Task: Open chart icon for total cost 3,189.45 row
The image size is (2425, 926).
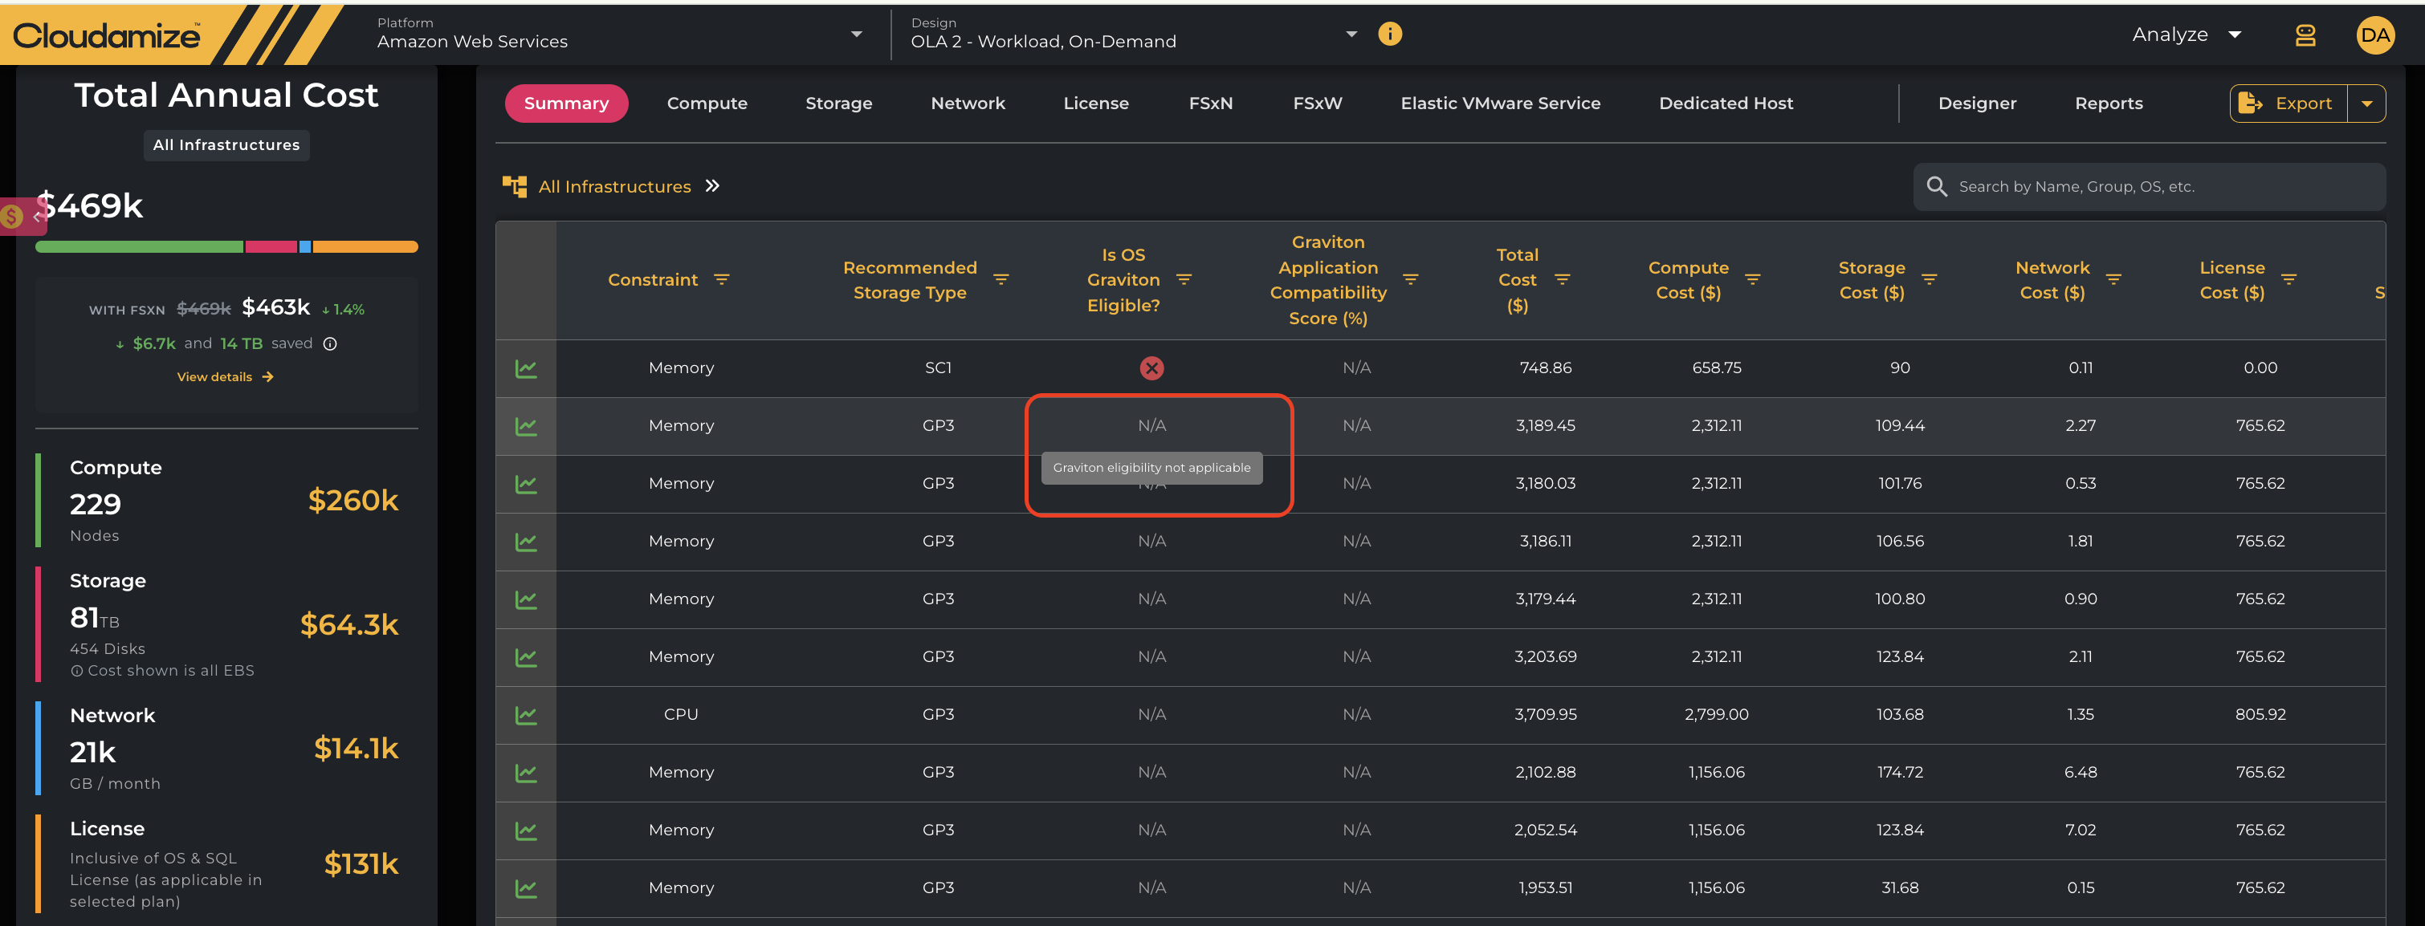Action: coord(526,426)
